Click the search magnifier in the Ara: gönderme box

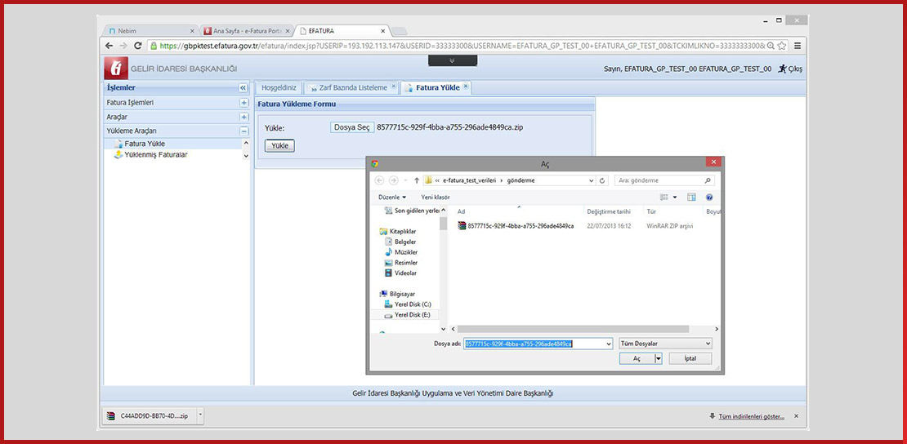pos(708,180)
